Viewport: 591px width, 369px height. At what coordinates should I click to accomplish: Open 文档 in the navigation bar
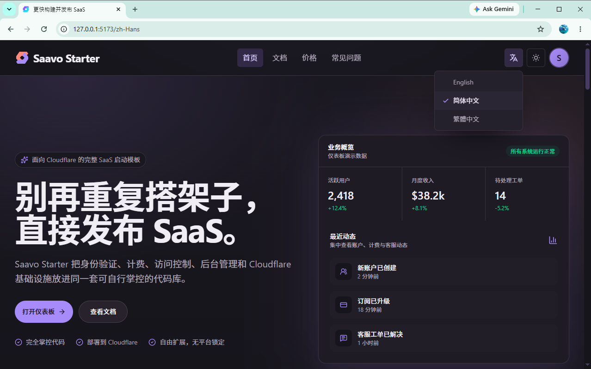point(280,58)
